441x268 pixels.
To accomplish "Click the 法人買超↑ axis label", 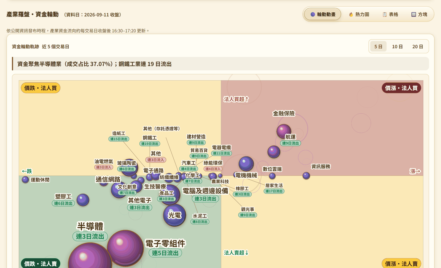I will tap(236, 99).
